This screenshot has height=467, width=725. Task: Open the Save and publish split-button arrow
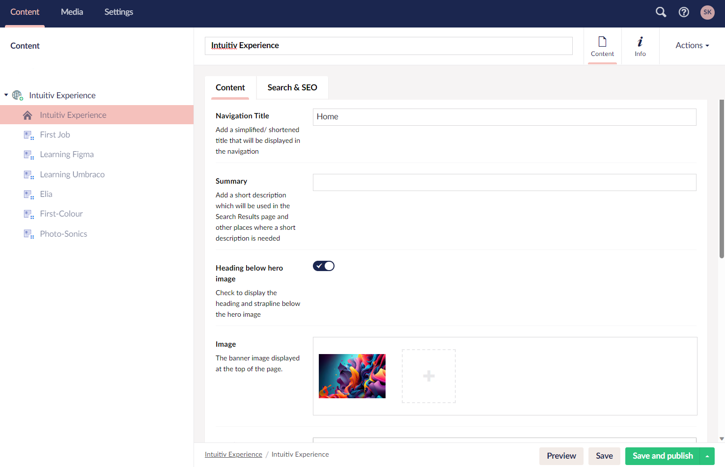point(707,456)
